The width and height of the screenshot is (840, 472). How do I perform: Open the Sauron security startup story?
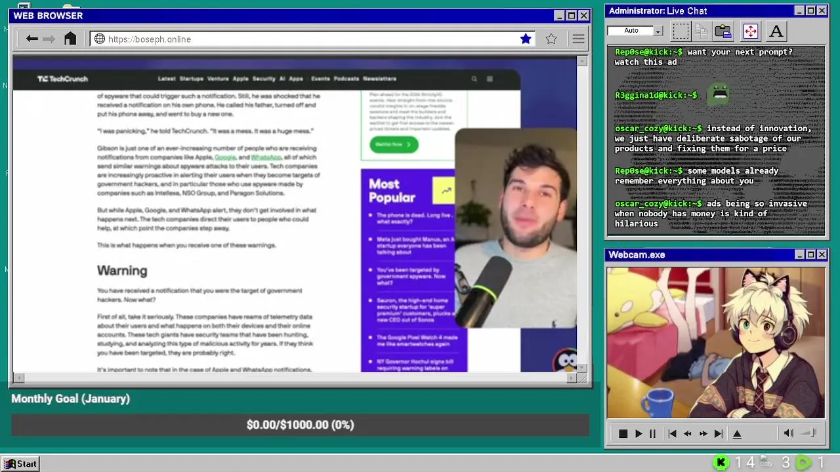coord(415,310)
